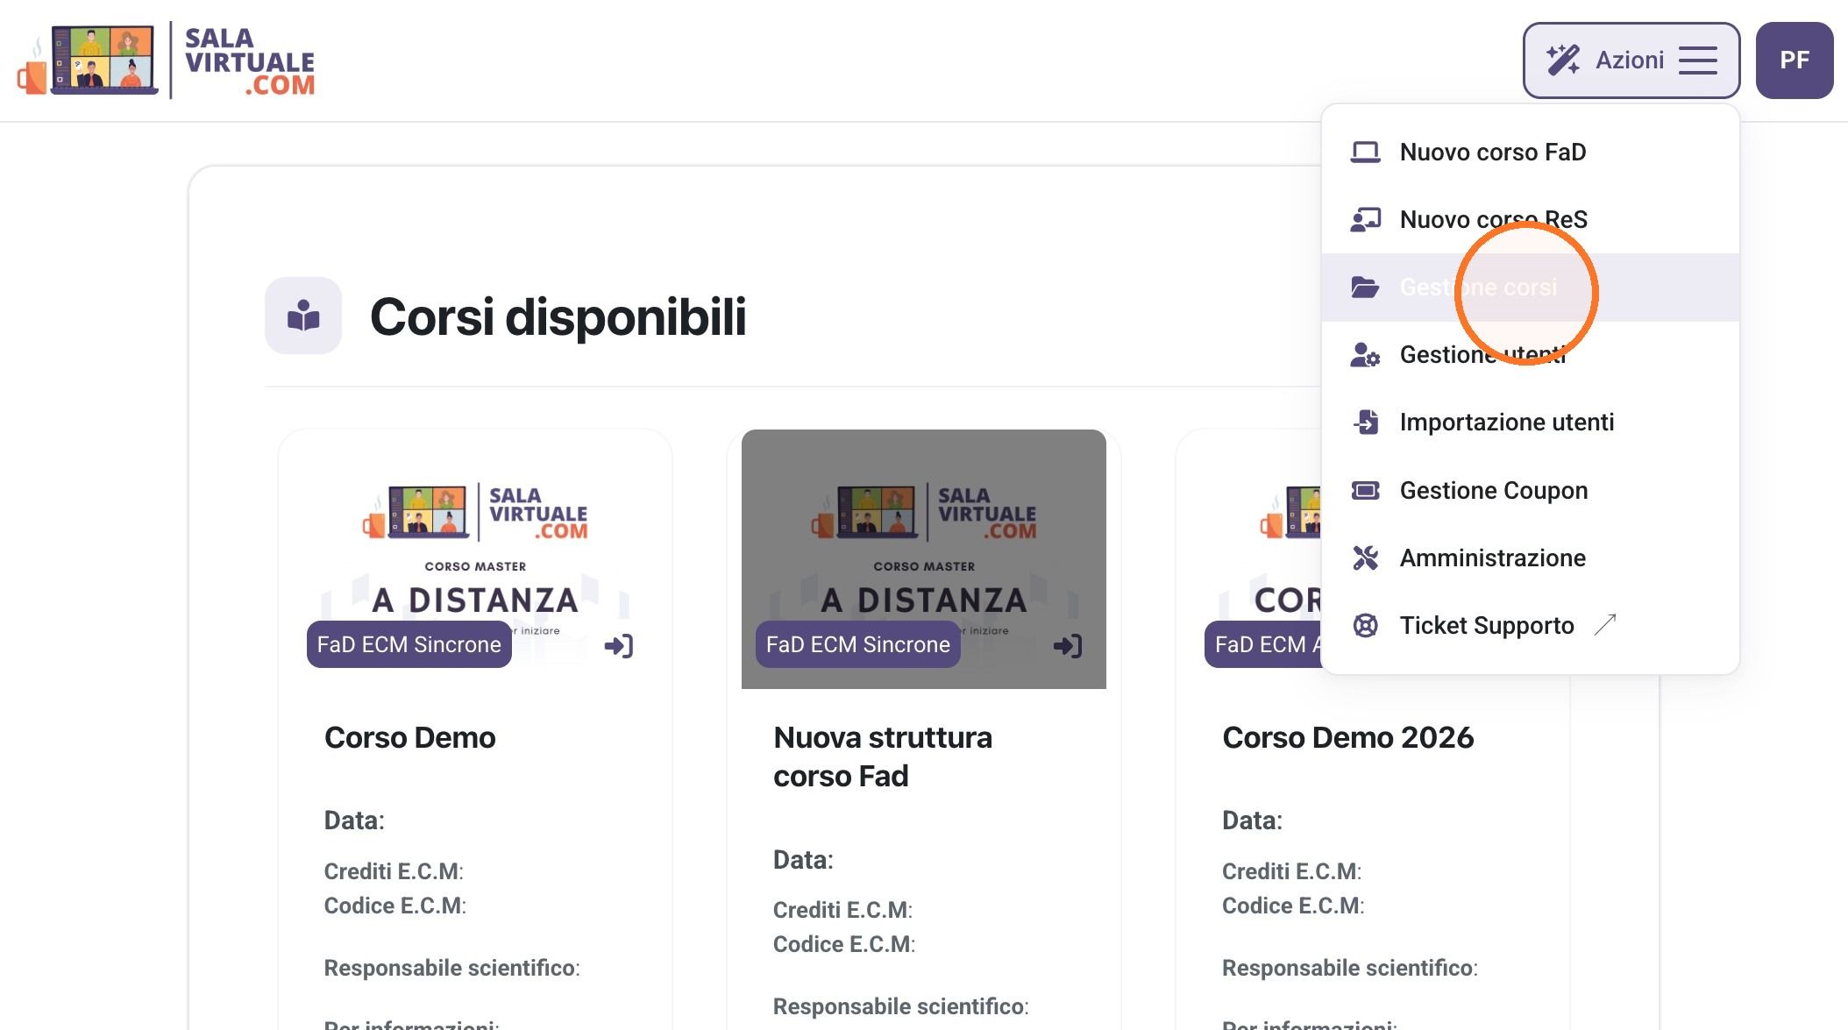Click the file import icon beside Importazione utenti
The image size is (1848, 1030).
[1365, 423]
